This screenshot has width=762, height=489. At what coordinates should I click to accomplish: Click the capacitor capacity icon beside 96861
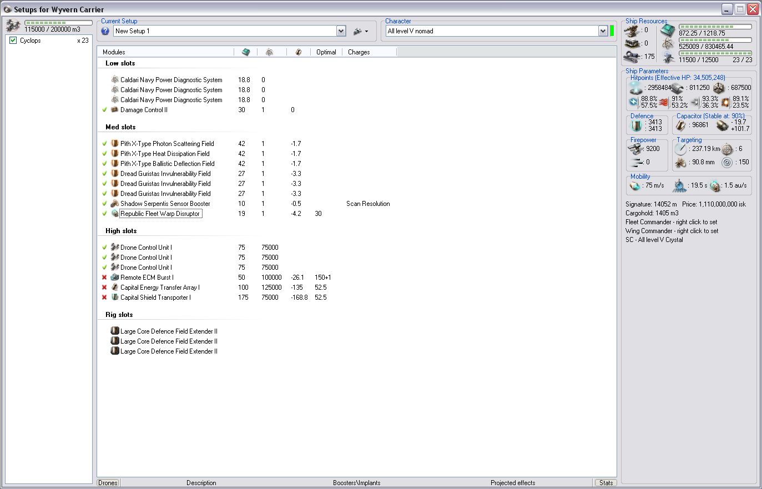click(682, 125)
